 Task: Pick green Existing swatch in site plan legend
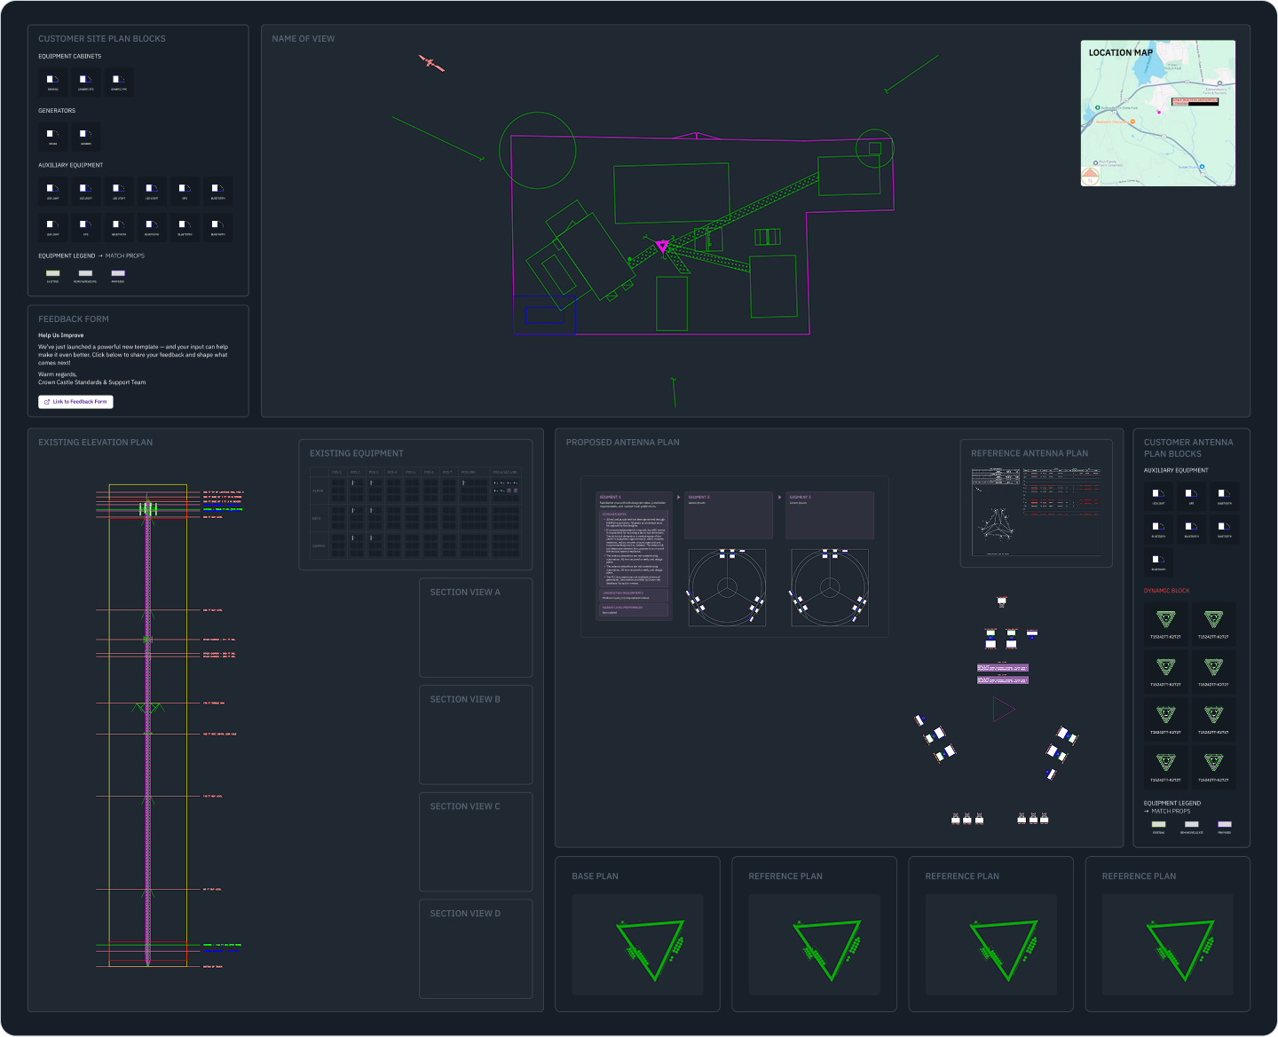(52, 274)
